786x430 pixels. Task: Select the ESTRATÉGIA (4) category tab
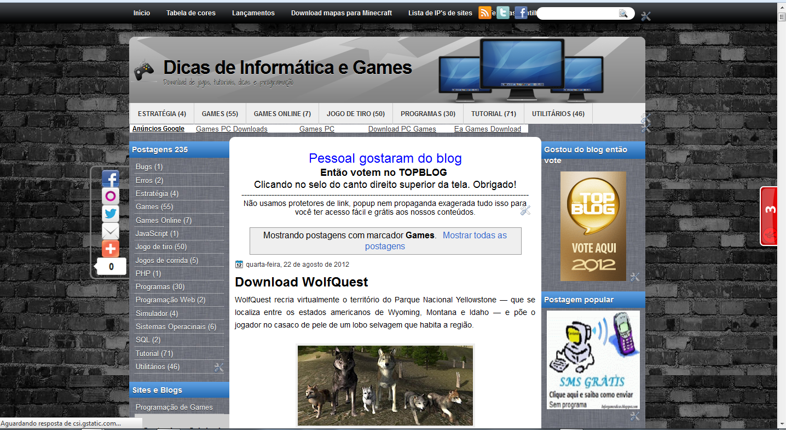point(162,114)
